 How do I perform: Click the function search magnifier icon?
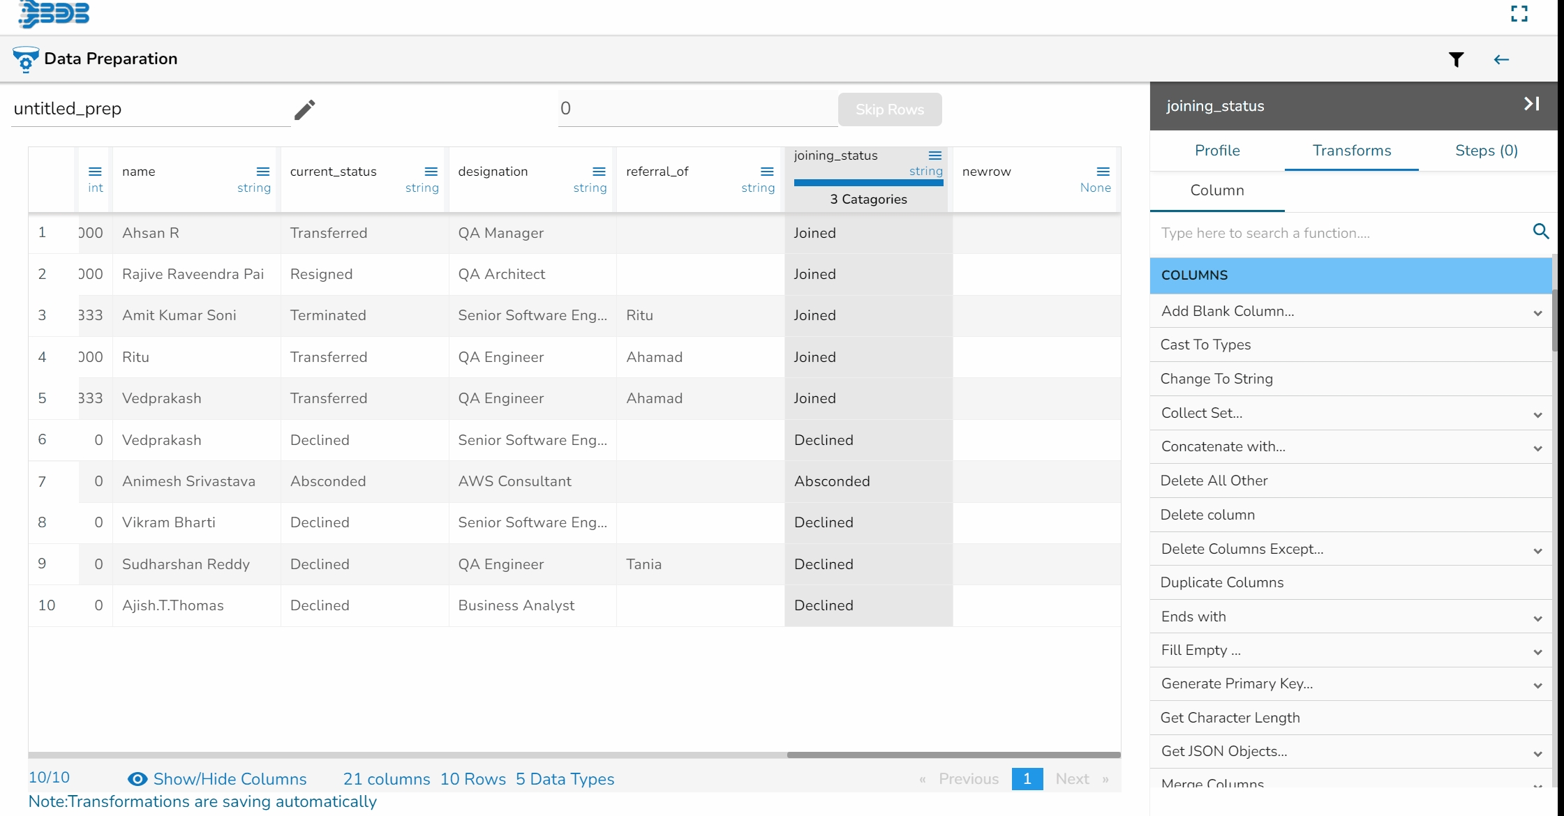(x=1541, y=232)
